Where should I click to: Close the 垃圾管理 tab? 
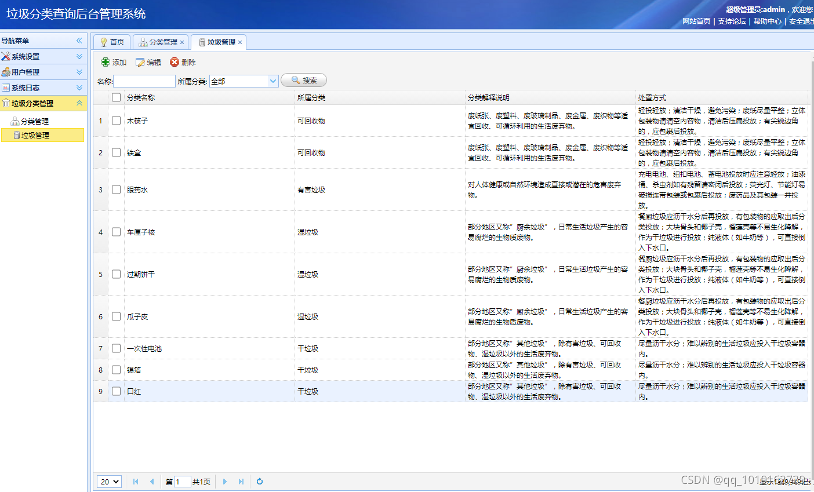coord(240,42)
